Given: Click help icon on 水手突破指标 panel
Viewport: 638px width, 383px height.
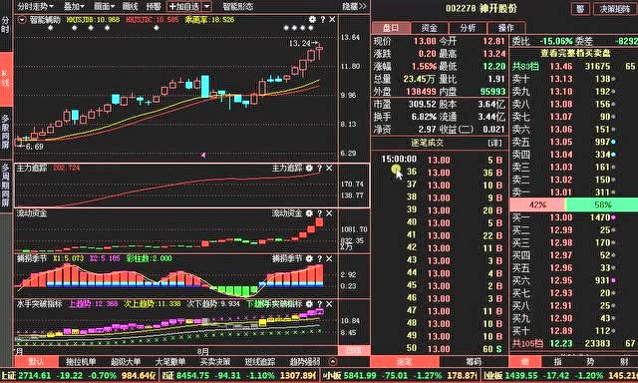Looking at the screenshot, I should pos(319,304).
